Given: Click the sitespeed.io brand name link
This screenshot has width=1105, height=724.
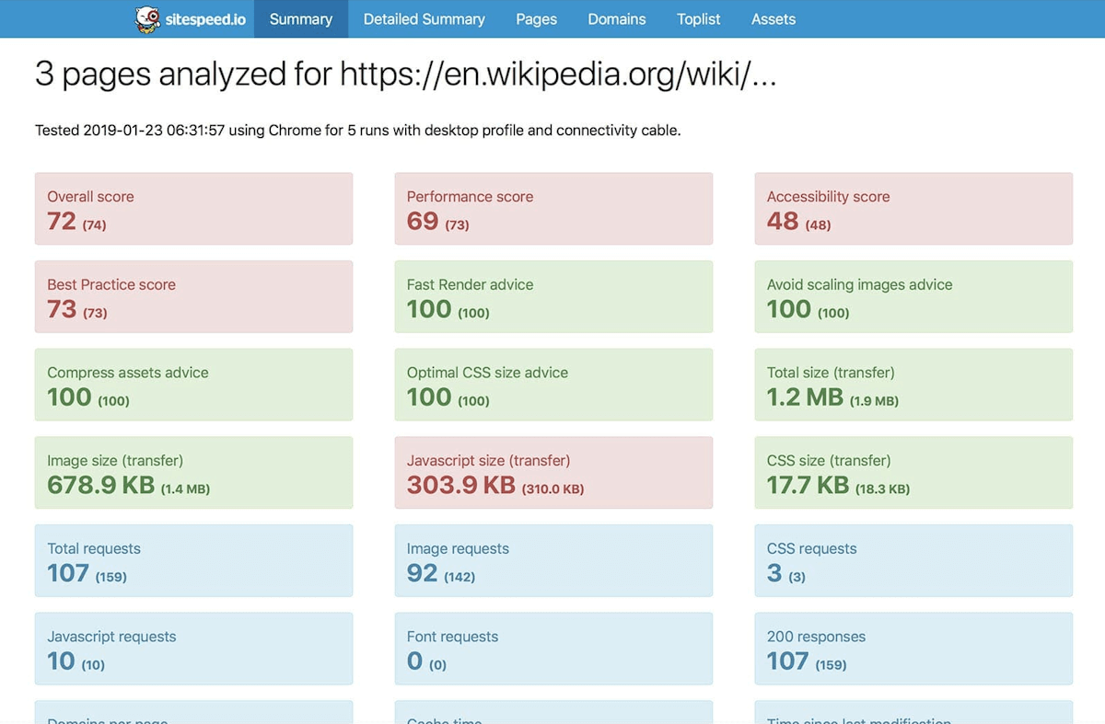Looking at the screenshot, I should 205,19.
